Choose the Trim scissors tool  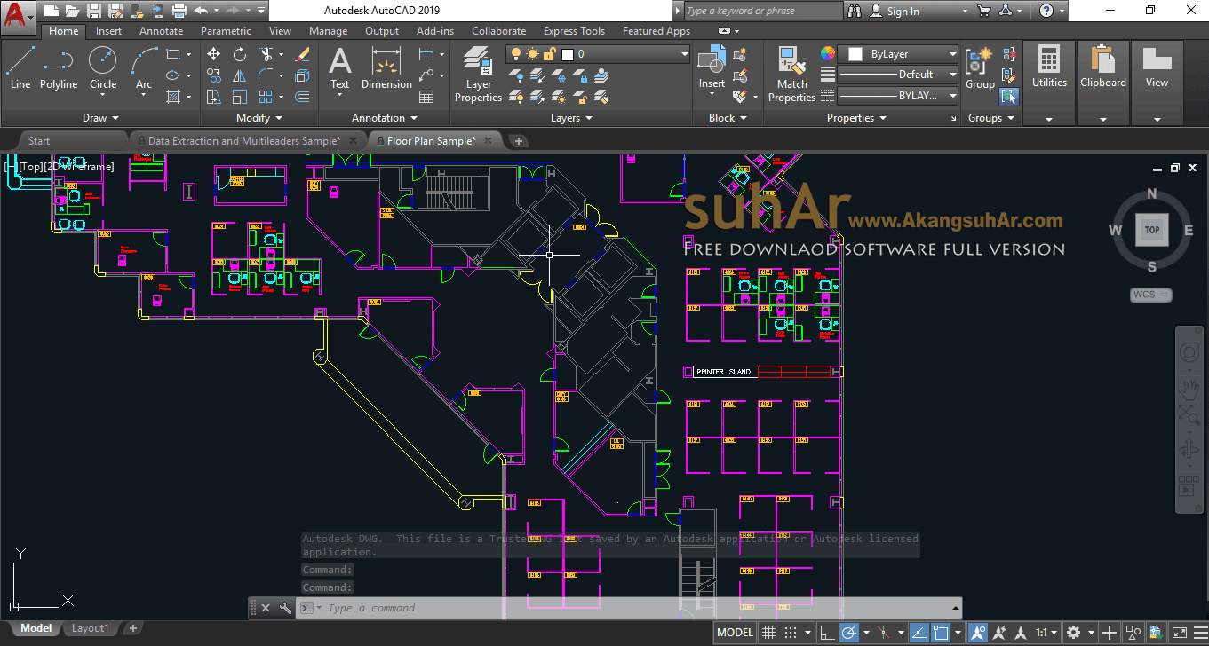266,54
